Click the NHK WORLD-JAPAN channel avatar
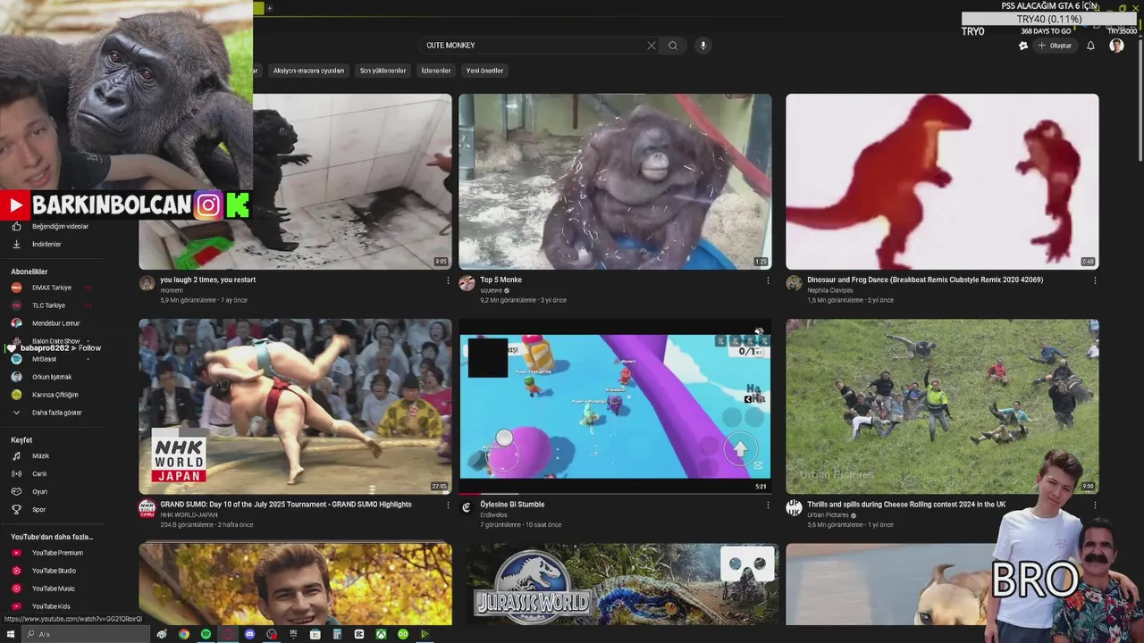This screenshot has height=643, width=1144. coord(147,508)
